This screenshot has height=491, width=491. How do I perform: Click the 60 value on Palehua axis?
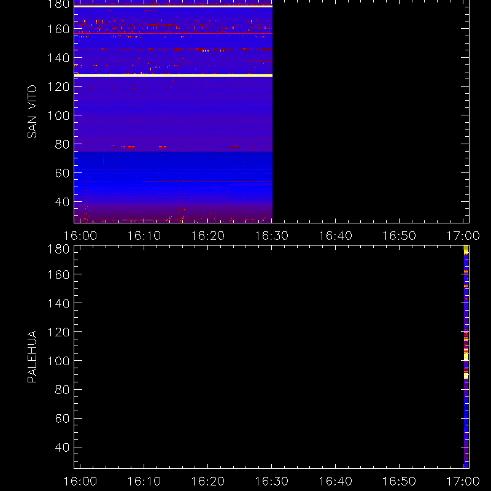(63, 419)
